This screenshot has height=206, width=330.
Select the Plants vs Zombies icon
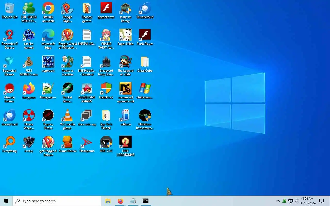(68, 66)
